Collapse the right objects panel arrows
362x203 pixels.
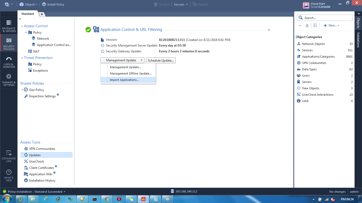359,13
